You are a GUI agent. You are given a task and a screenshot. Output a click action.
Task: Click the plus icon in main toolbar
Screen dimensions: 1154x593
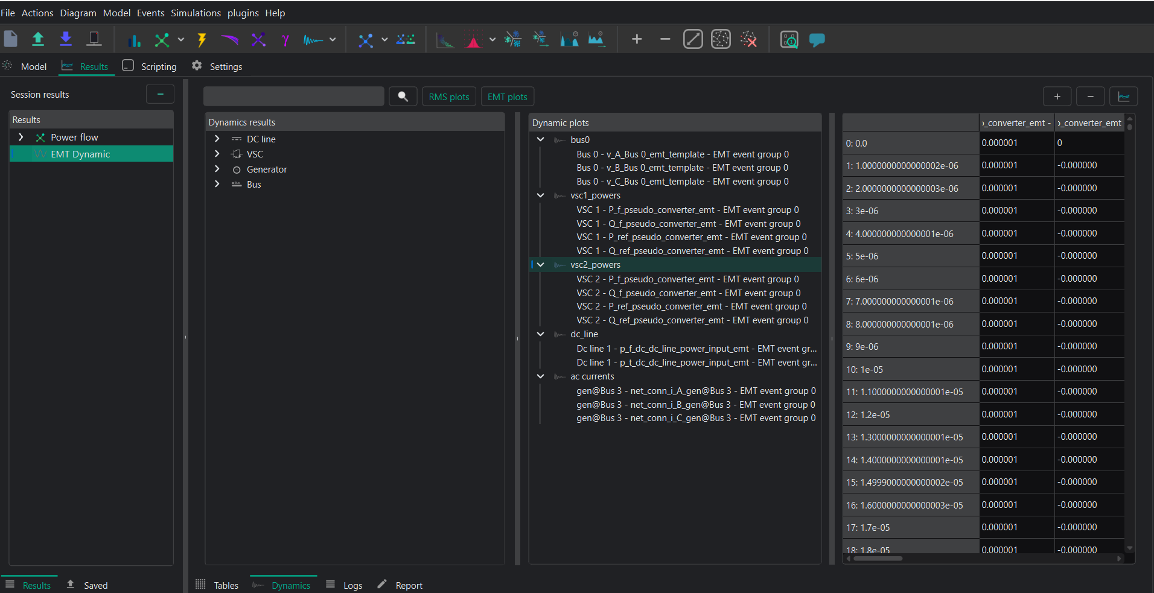click(637, 39)
